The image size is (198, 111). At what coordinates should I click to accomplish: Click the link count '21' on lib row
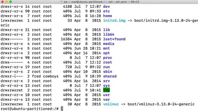(27, 30)
